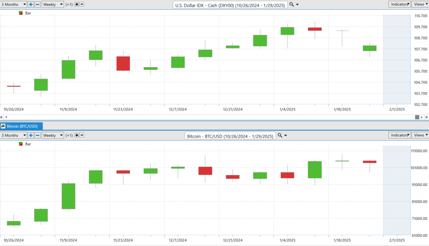This screenshot has height=246, width=429.
Task: Click the small black minus button beside (+1) in Bitcoin chart
Action: 82,136
